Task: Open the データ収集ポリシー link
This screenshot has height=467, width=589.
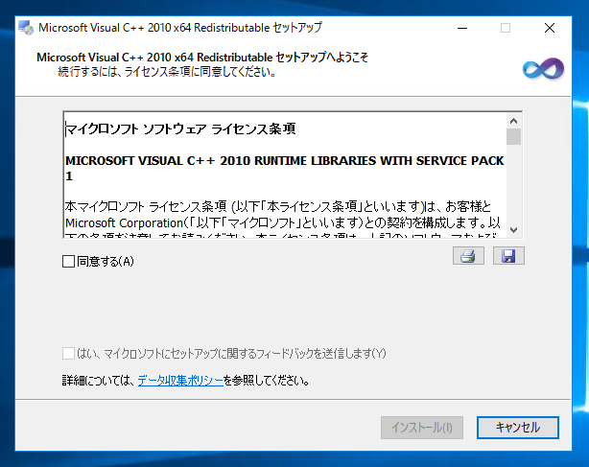Action: click(180, 381)
